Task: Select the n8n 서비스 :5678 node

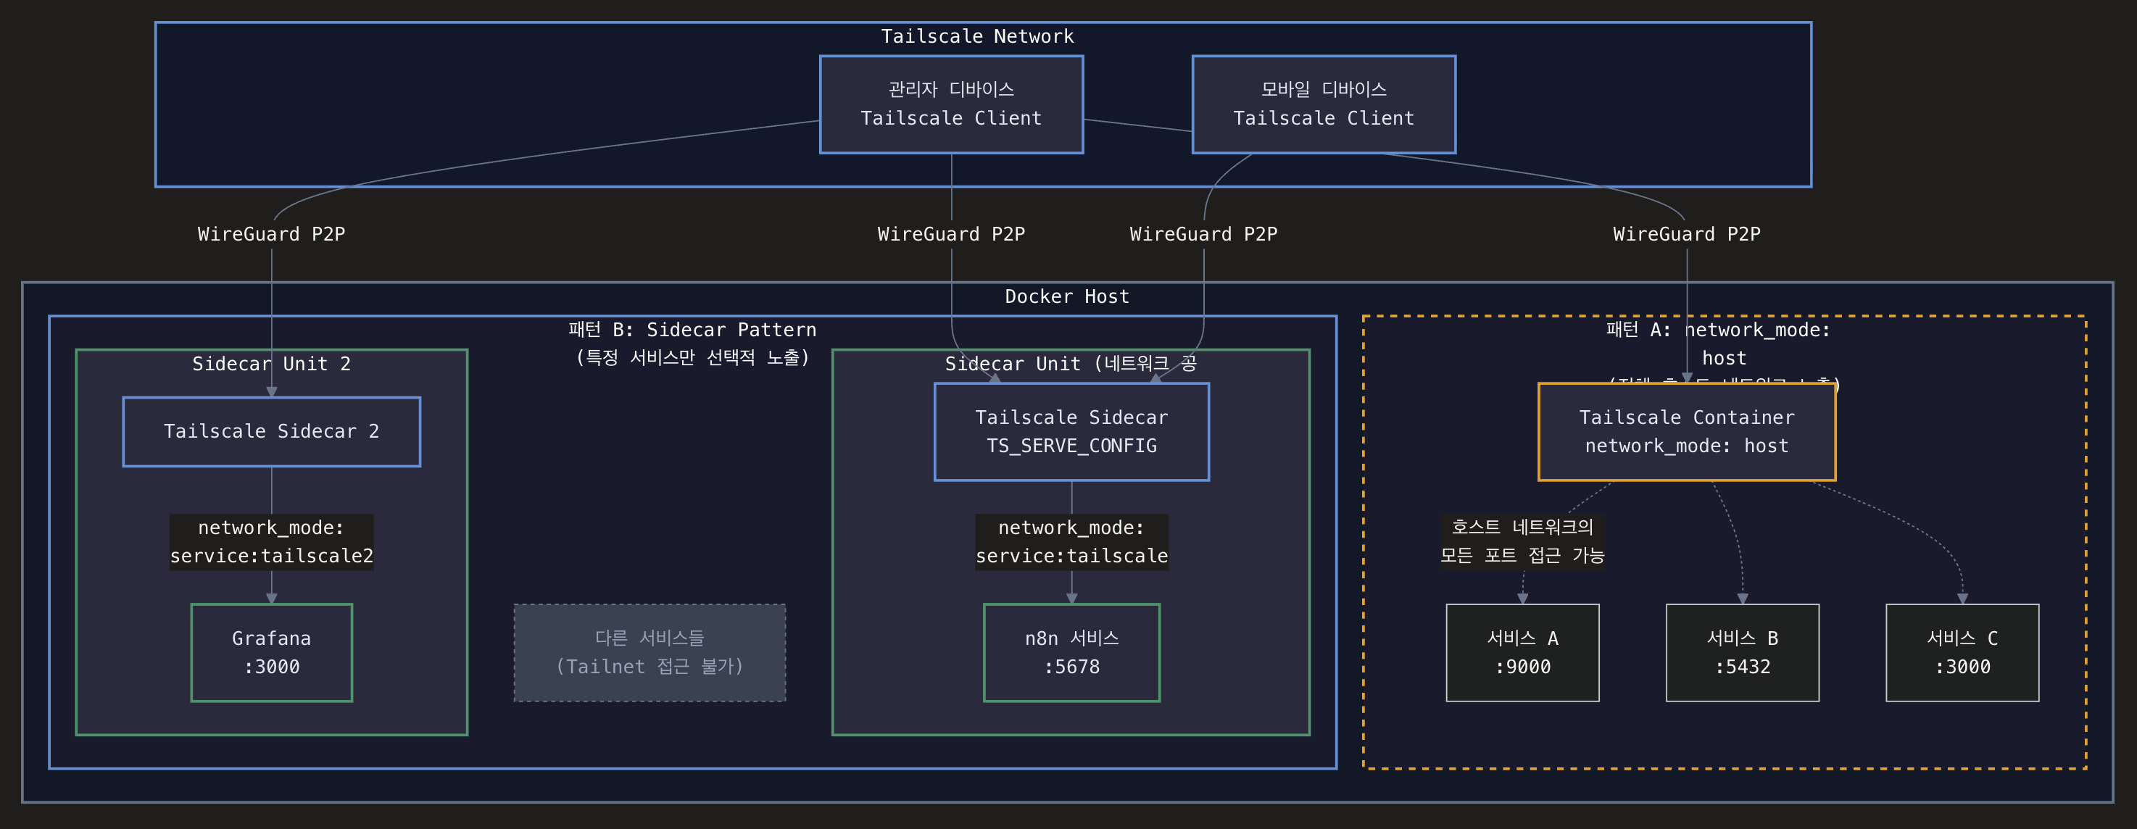Action: pos(1071,652)
